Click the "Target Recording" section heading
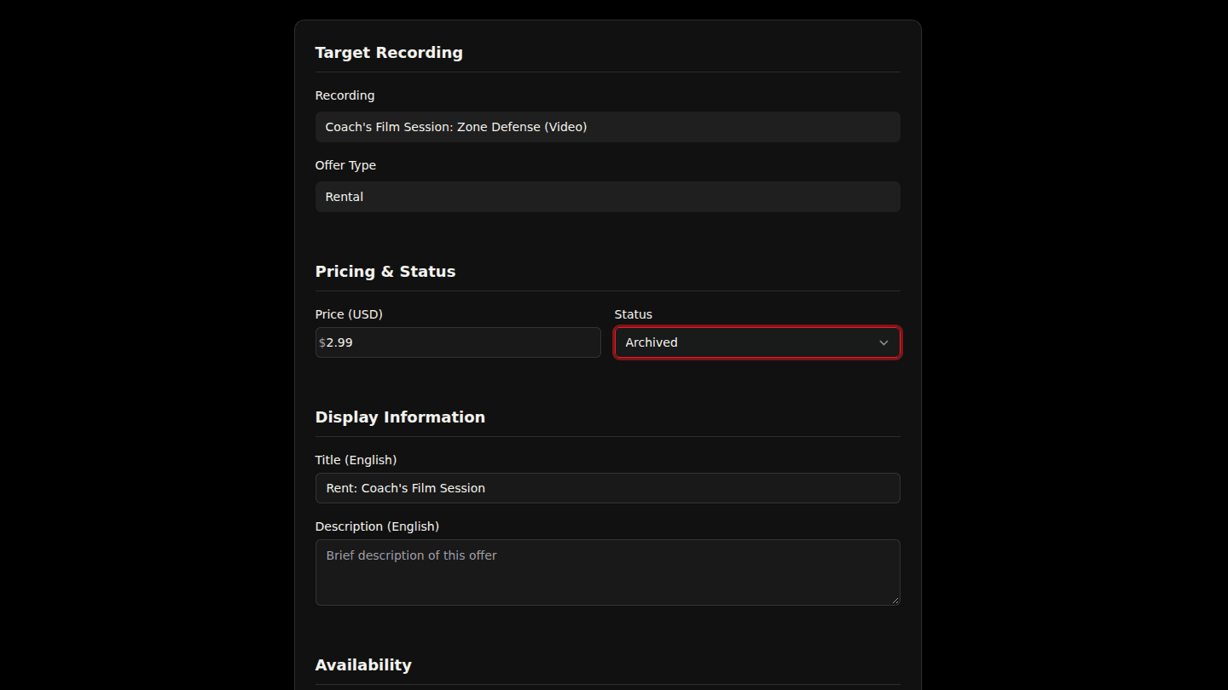 point(389,53)
